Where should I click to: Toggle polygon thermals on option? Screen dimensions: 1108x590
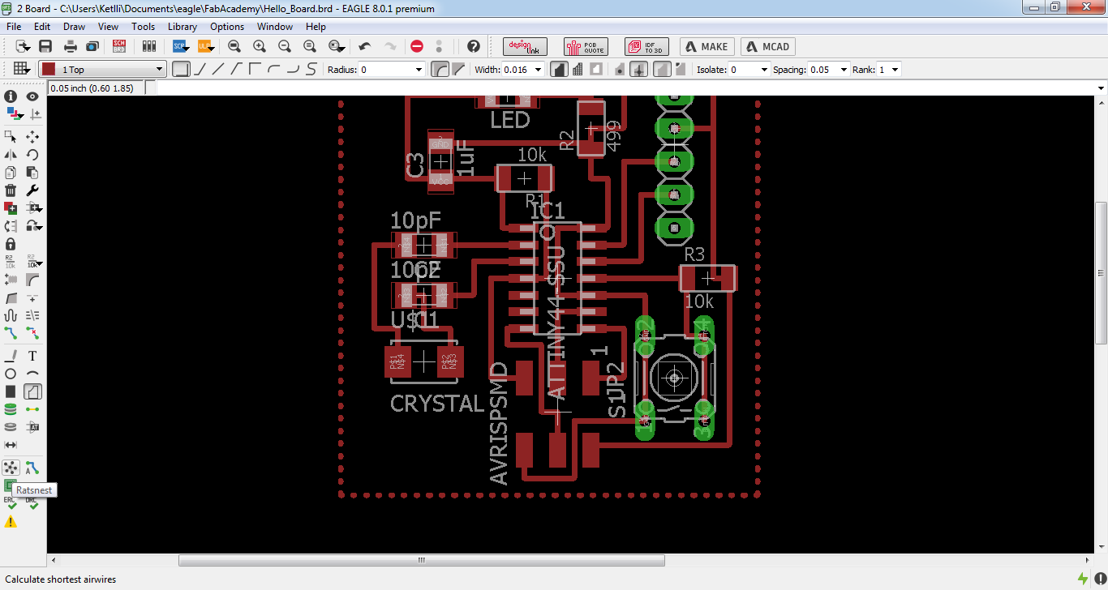coord(639,70)
